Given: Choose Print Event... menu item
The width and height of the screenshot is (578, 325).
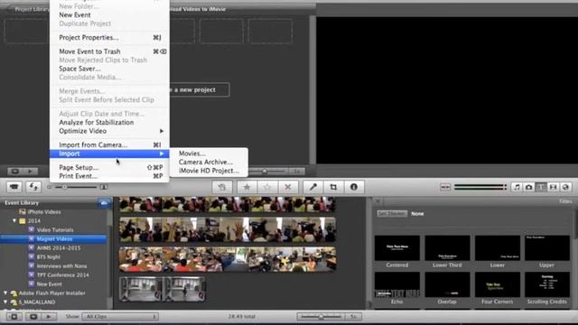Looking at the screenshot, I should click(109, 176).
